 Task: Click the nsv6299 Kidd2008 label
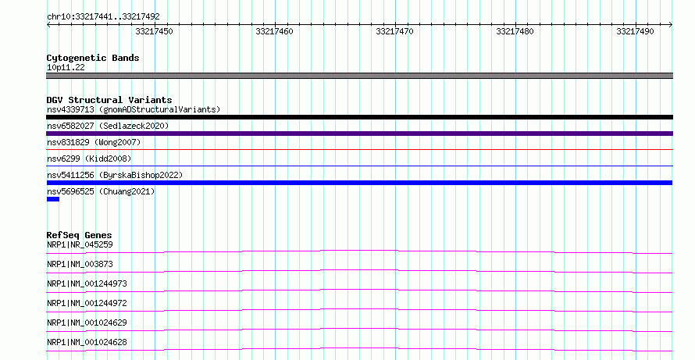pos(89,159)
